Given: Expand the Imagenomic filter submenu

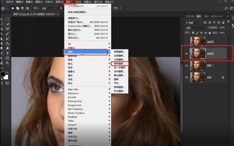Looking at the screenshot, I should (88, 105).
